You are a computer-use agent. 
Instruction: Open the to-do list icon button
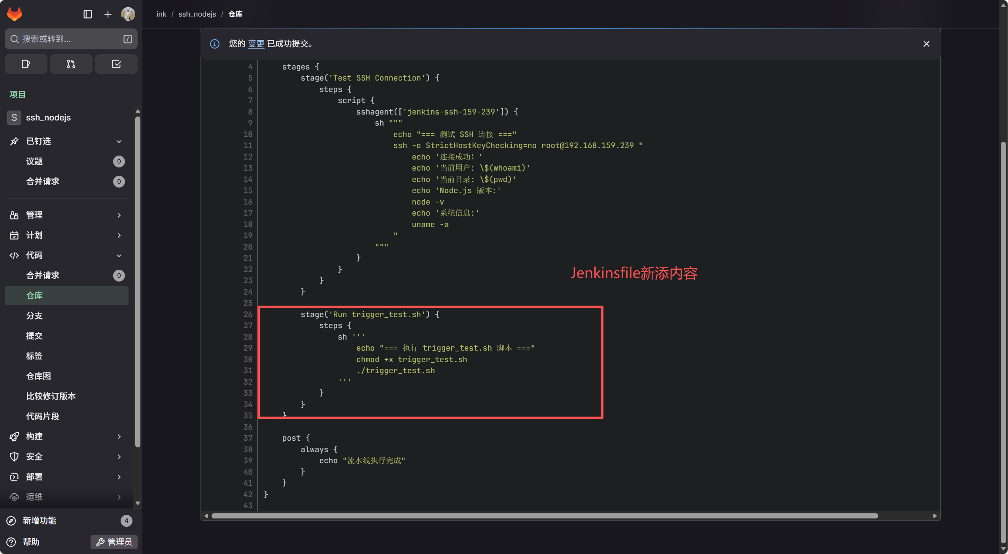[116, 64]
